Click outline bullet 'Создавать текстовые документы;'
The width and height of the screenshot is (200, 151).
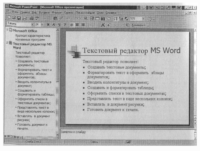click(x=33, y=63)
